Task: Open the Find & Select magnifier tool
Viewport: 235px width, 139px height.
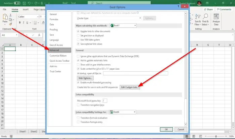Action: point(205,20)
